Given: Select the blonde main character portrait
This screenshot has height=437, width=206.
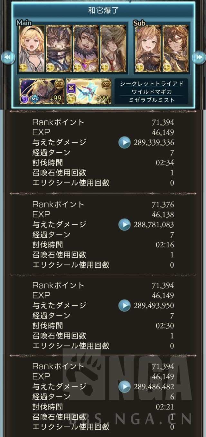Looking at the screenshot, I should [x=32, y=48].
